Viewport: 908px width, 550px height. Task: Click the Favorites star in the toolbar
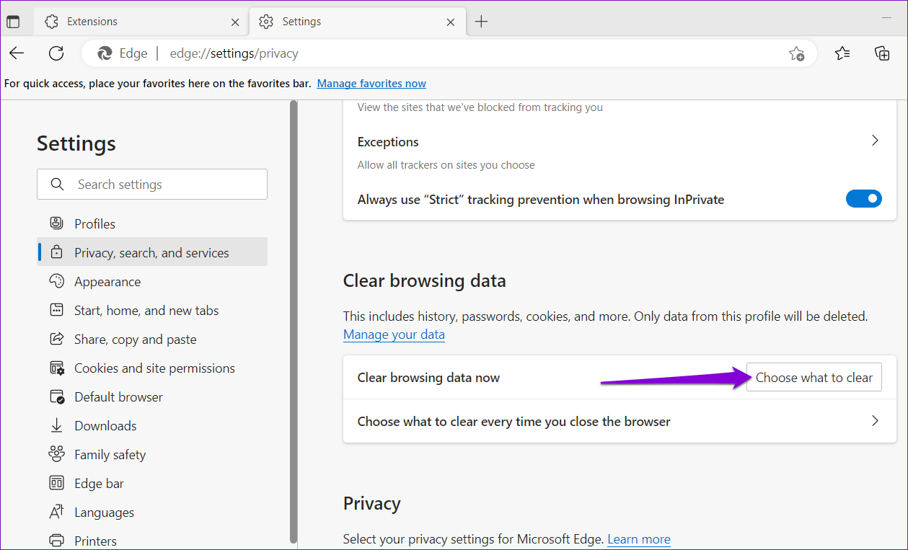(x=842, y=53)
